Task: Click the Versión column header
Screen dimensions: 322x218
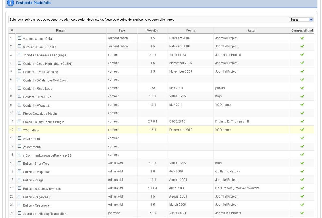Action: pos(153,30)
